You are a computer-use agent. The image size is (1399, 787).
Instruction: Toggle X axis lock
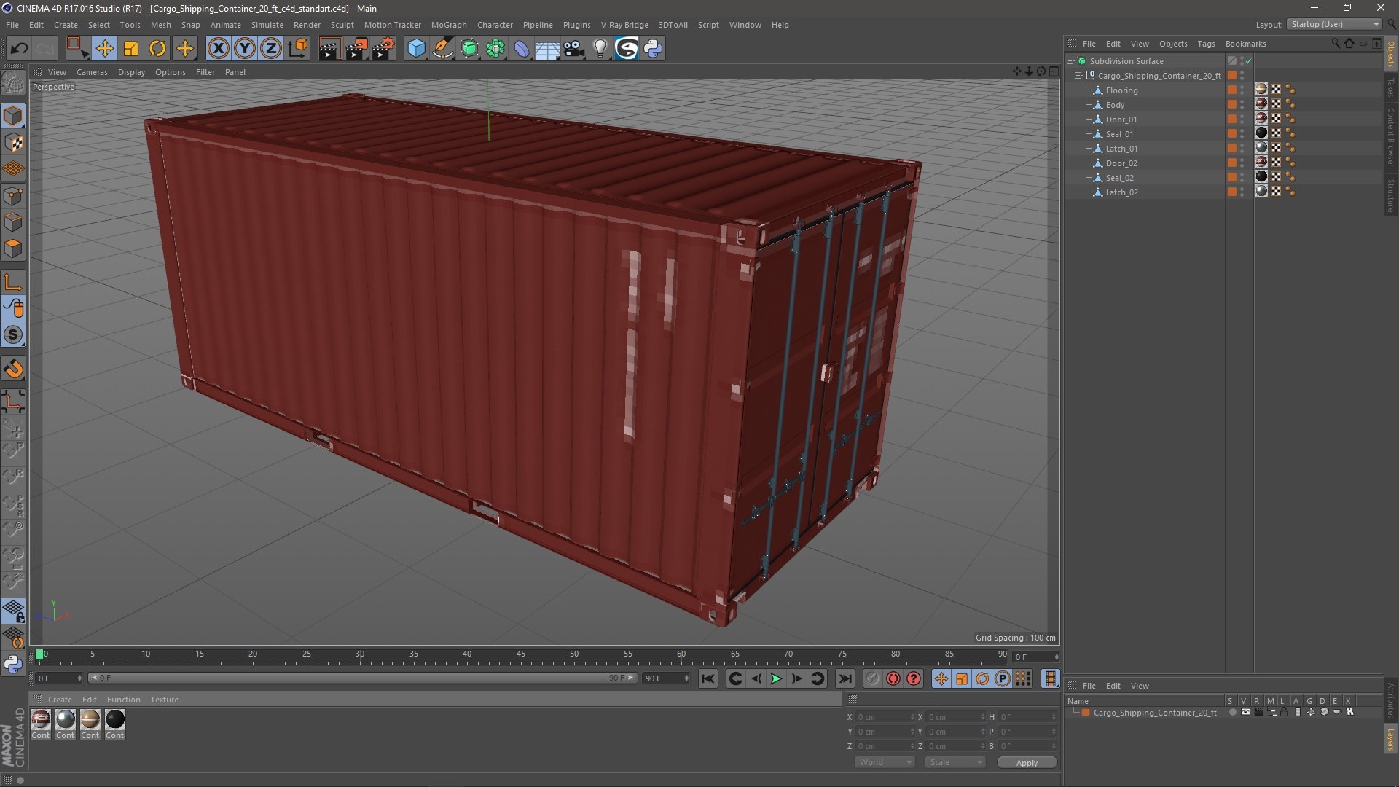(218, 49)
